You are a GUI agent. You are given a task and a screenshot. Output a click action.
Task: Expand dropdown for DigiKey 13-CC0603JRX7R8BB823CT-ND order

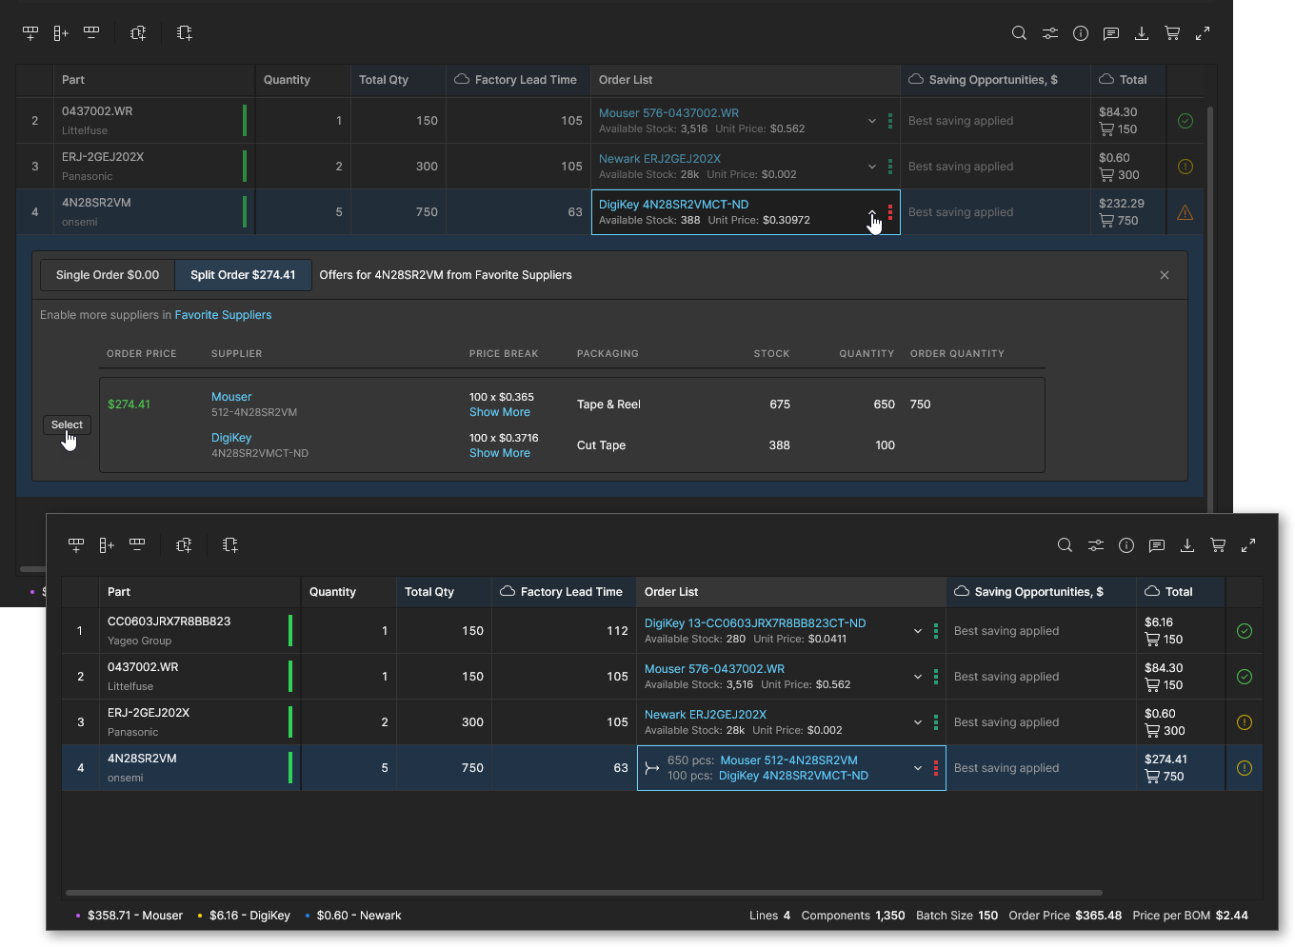click(918, 631)
